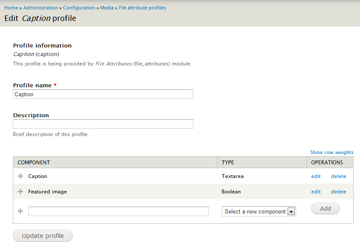The height and width of the screenshot is (252, 360).
Task: Focus the Description text field
Action: [103, 124]
